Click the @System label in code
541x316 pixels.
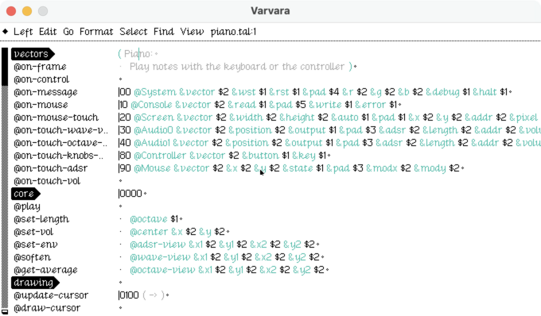[x=155, y=92]
